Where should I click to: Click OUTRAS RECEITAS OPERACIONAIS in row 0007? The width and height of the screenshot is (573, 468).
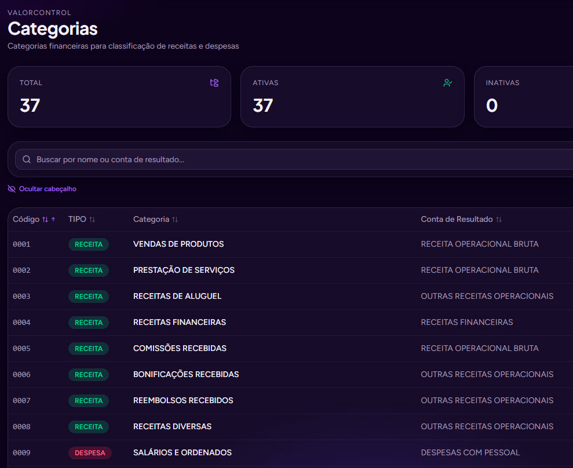[x=487, y=400]
